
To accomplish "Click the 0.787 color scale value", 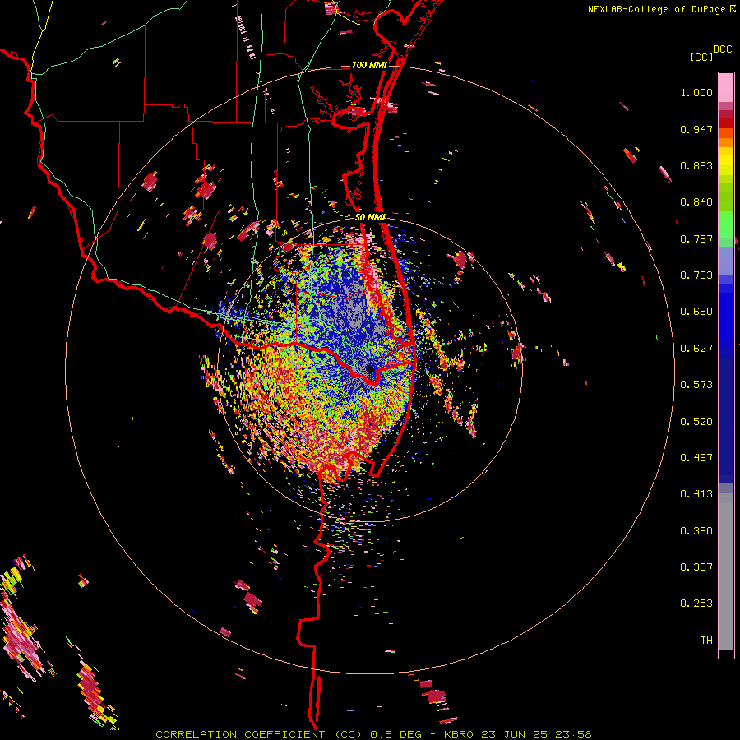I will point(696,238).
